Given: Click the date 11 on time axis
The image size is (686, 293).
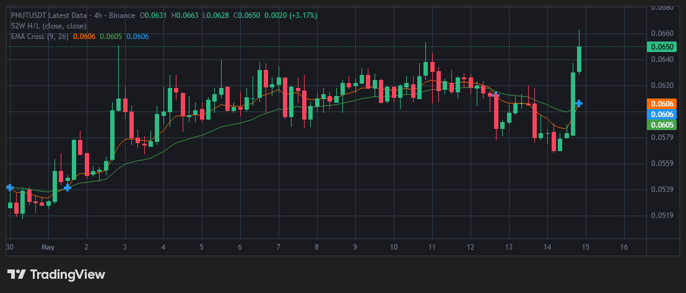Looking at the screenshot, I should click(432, 247).
